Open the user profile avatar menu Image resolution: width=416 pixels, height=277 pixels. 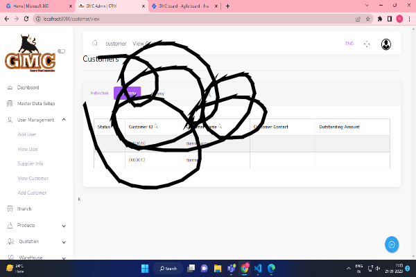(x=386, y=44)
